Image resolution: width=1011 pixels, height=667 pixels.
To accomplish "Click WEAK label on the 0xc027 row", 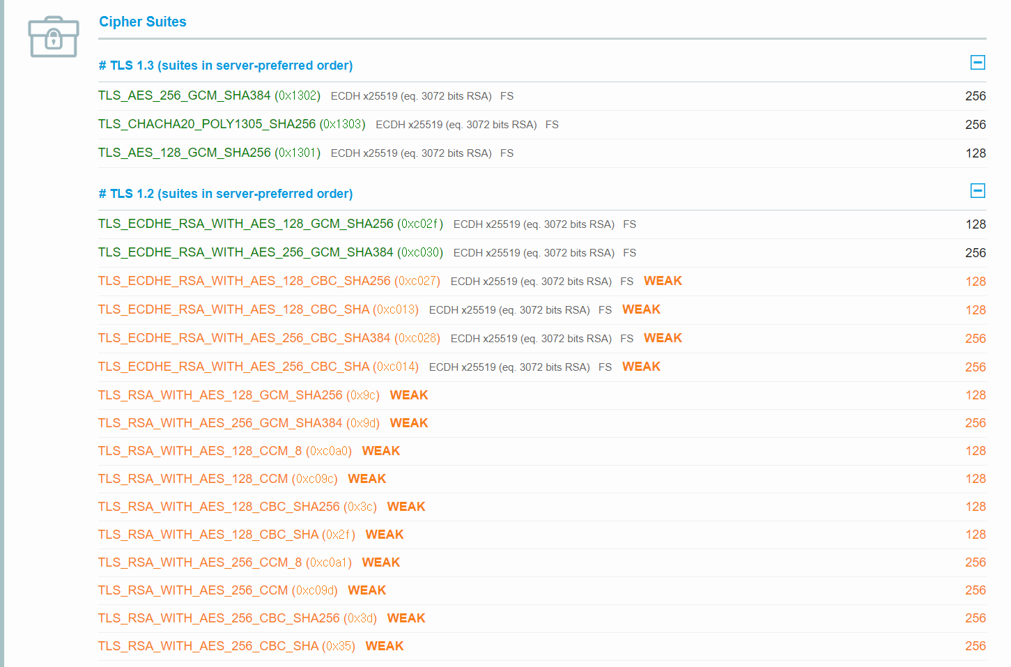I will coord(663,281).
